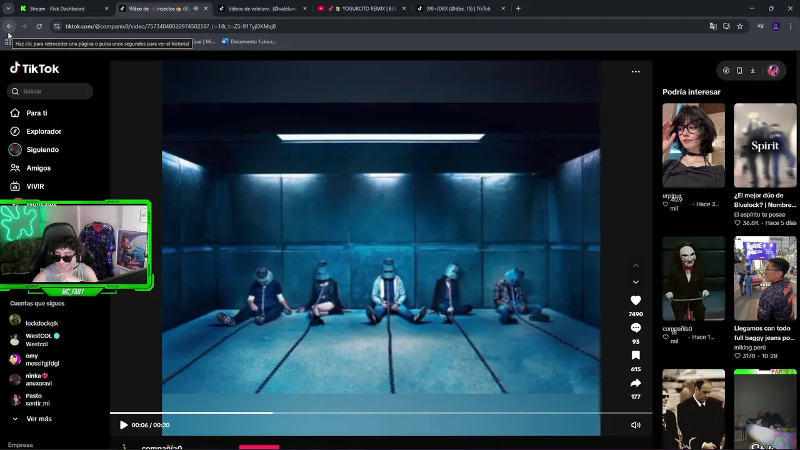Open the TikTok user profile avatar
This screenshot has height=450, width=800.
pos(773,71)
